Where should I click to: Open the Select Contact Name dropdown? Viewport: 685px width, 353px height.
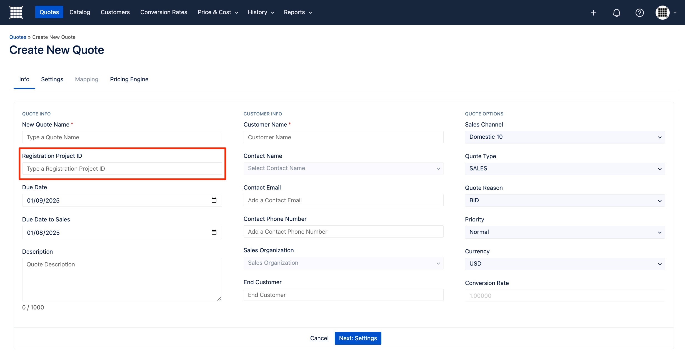coord(344,168)
